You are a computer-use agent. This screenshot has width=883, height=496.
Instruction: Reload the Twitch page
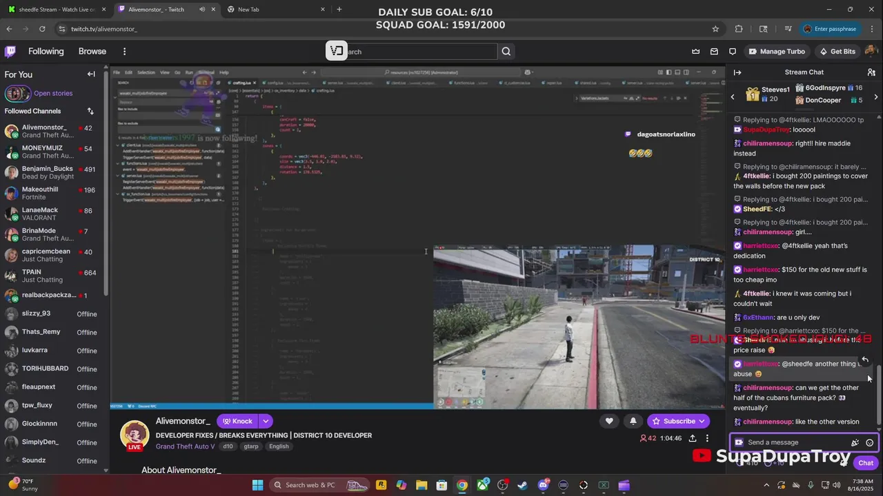(x=42, y=29)
